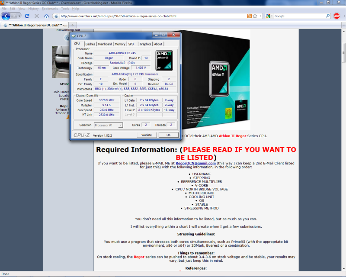Click the Firefox Back arrow button
The image size is (346, 277).
(x=6, y=16)
